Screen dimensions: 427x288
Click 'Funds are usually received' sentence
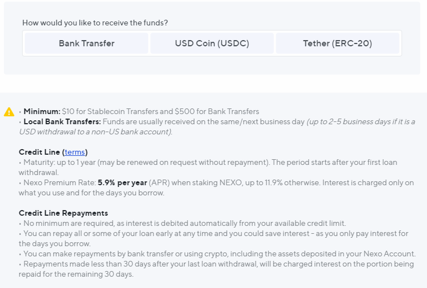click(x=204, y=121)
